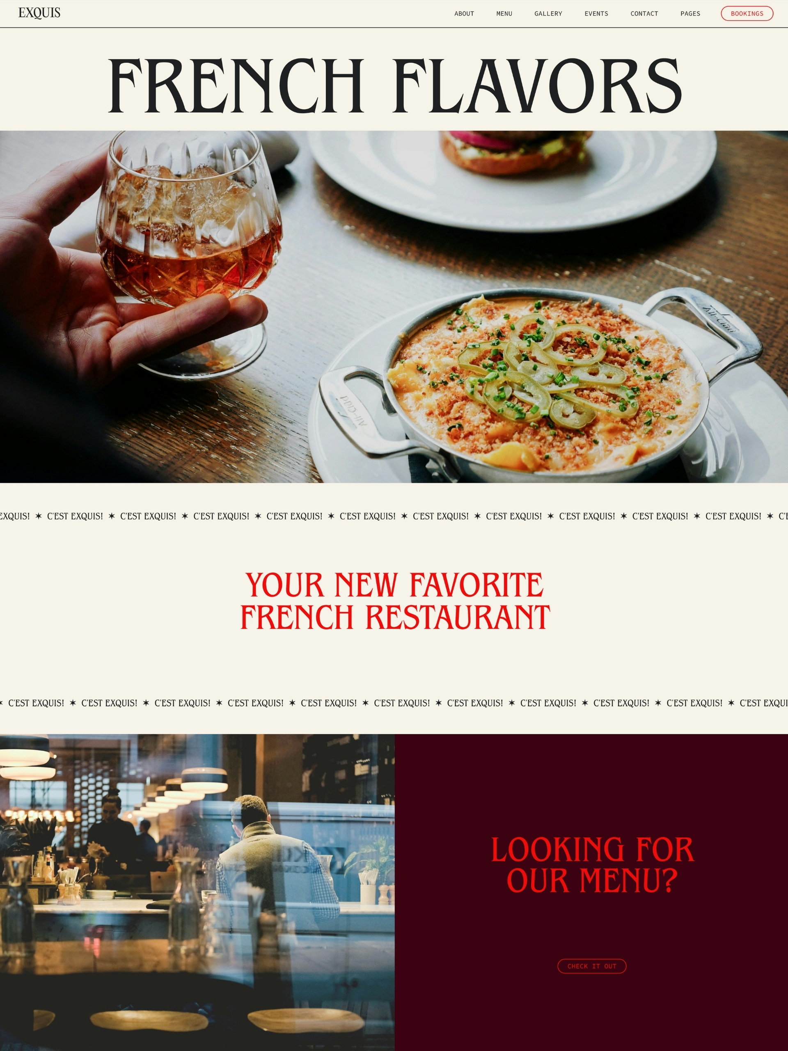
Task: Click the GALLERY navigation item
Action: pyautogui.click(x=548, y=13)
